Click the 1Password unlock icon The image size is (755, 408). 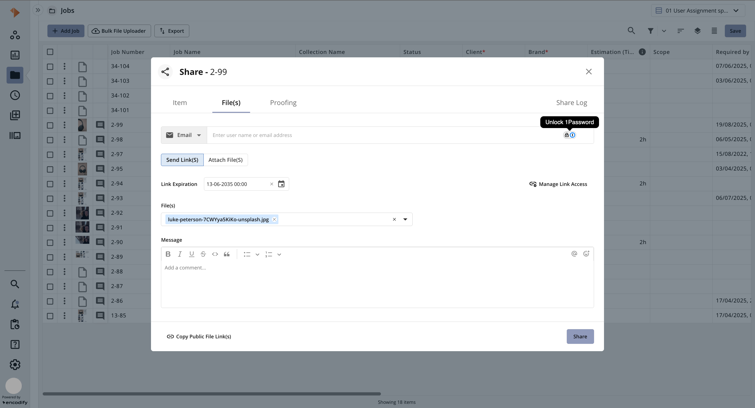pos(569,135)
